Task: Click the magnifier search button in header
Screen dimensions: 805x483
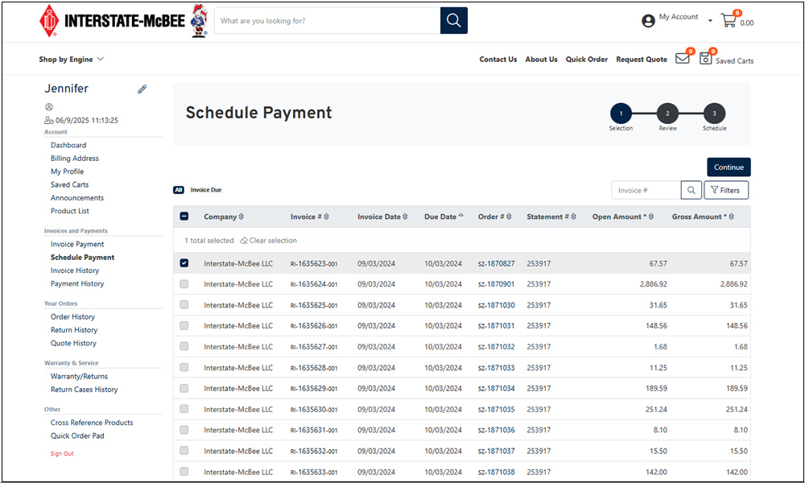Action: [454, 21]
